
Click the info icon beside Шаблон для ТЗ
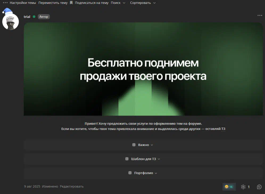(x=127, y=159)
